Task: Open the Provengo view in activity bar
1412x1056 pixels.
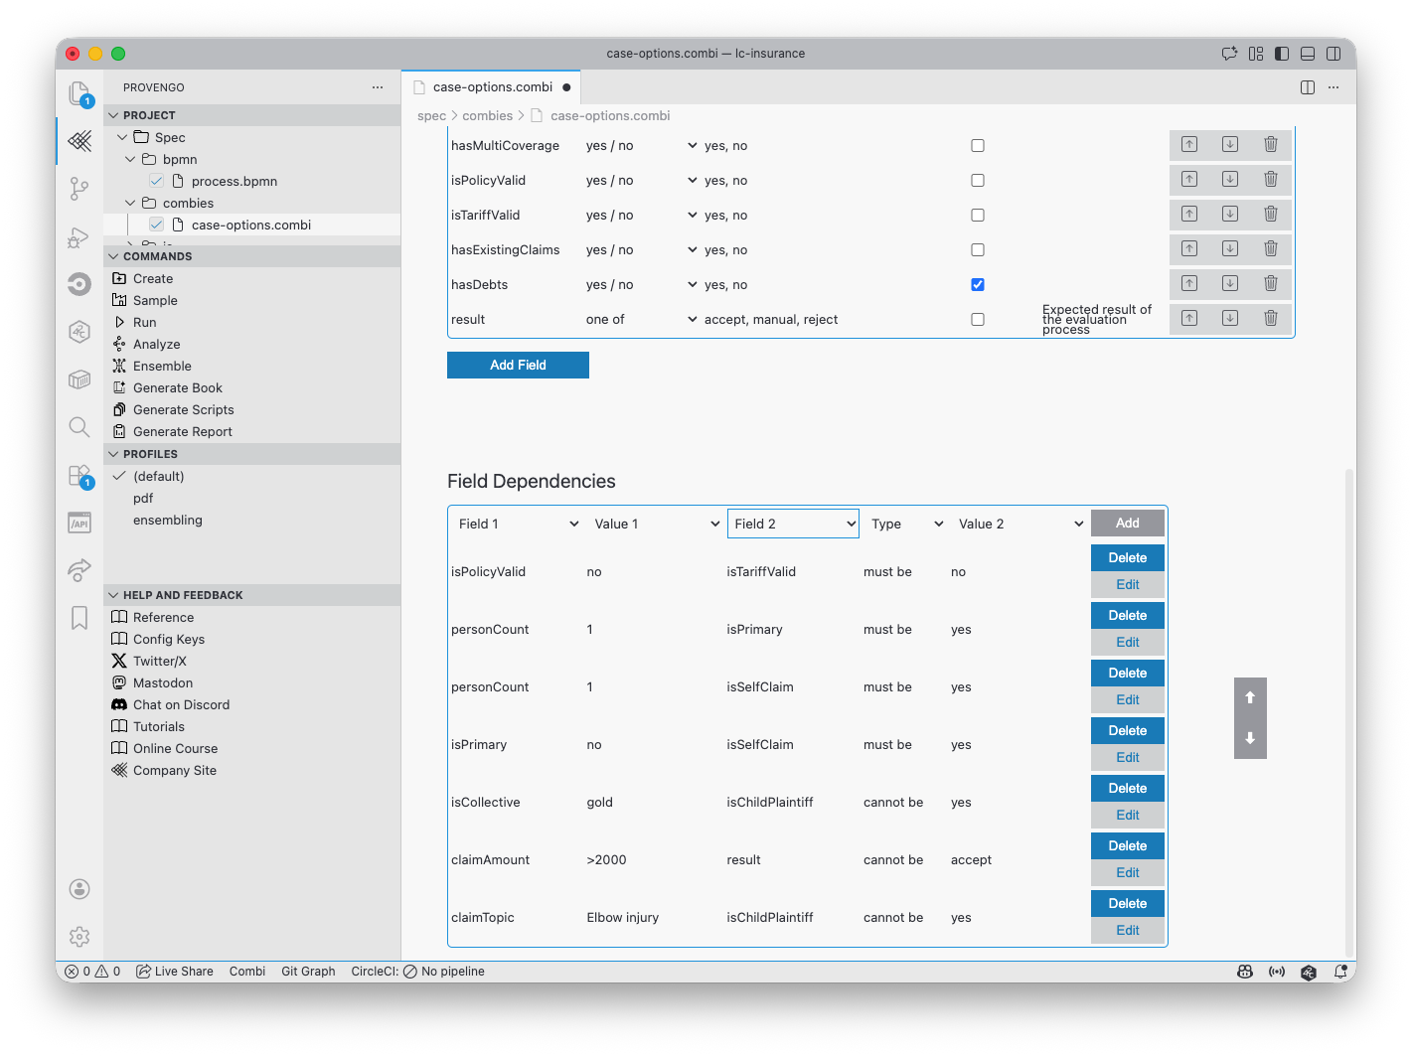Action: [79, 141]
